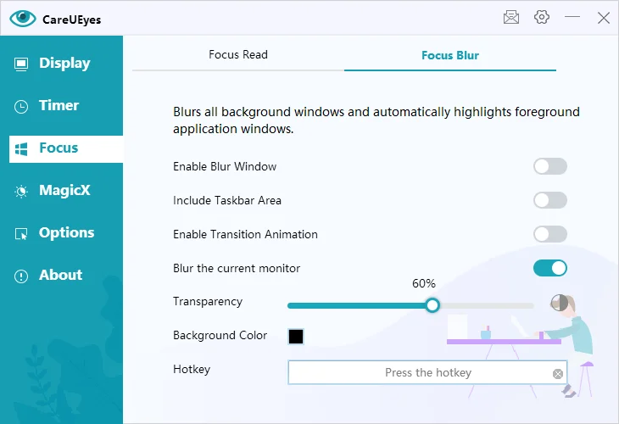Open the black Background Color swatch
Viewport: 619px width, 424px height.
pos(296,336)
